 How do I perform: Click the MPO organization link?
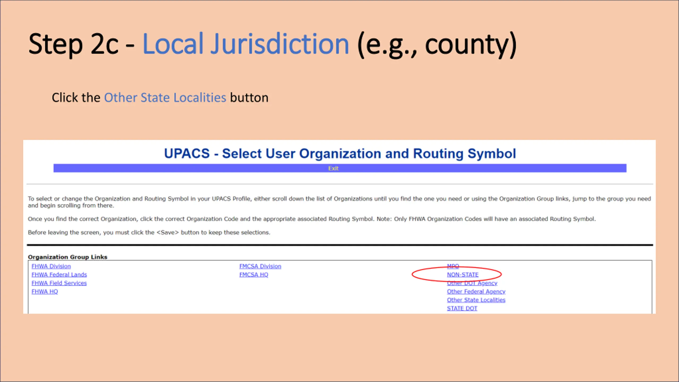pyautogui.click(x=453, y=266)
